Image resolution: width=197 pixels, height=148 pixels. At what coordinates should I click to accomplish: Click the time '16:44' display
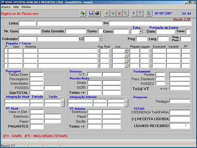point(187,13)
